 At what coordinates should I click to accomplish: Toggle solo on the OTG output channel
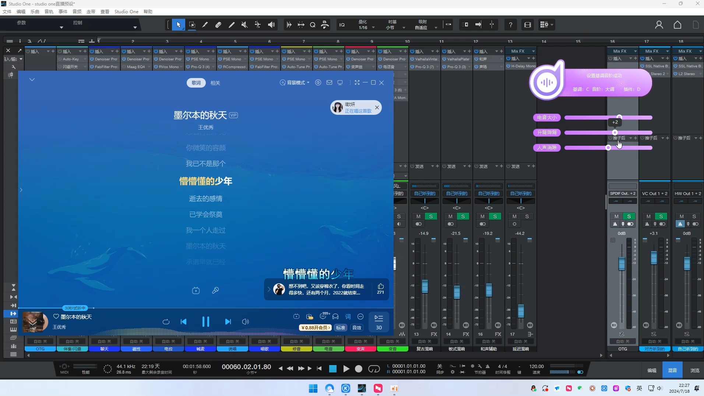(x=629, y=216)
